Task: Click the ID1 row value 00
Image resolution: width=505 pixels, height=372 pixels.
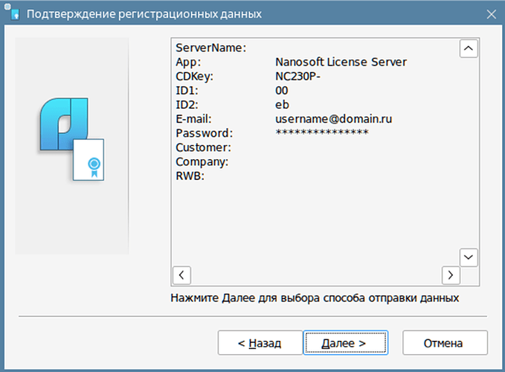Action: (281, 91)
